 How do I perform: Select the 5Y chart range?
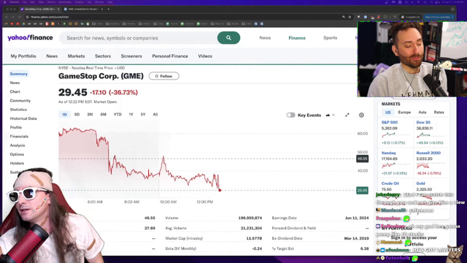point(143,115)
